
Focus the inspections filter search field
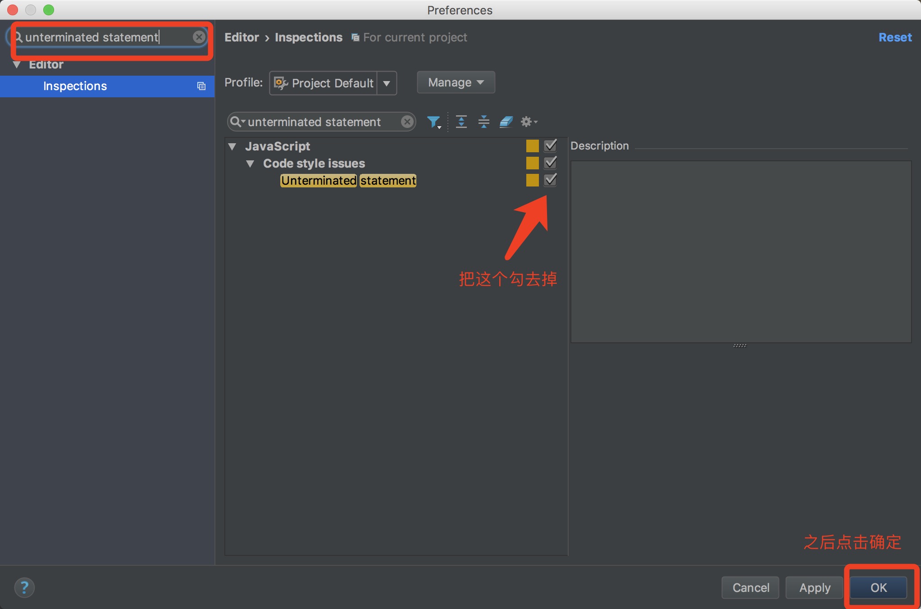tap(321, 122)
